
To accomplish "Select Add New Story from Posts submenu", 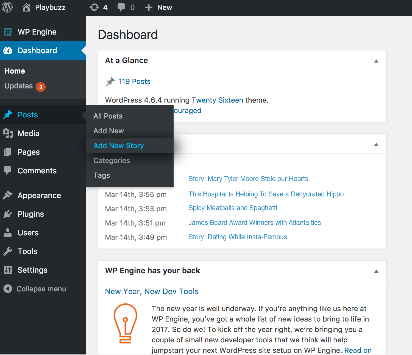I will point(118,146).
